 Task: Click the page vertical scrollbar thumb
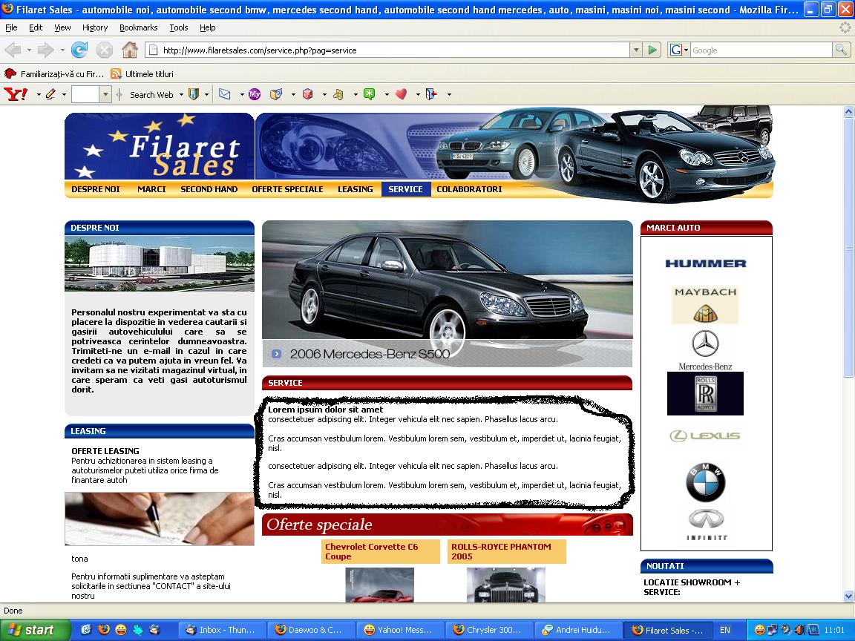coord(848,247)
